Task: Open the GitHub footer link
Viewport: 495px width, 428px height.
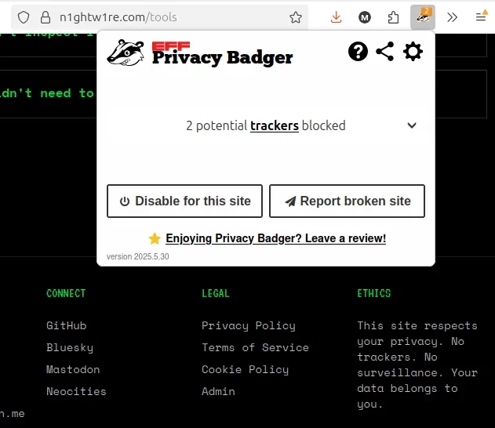Action: 67,325
